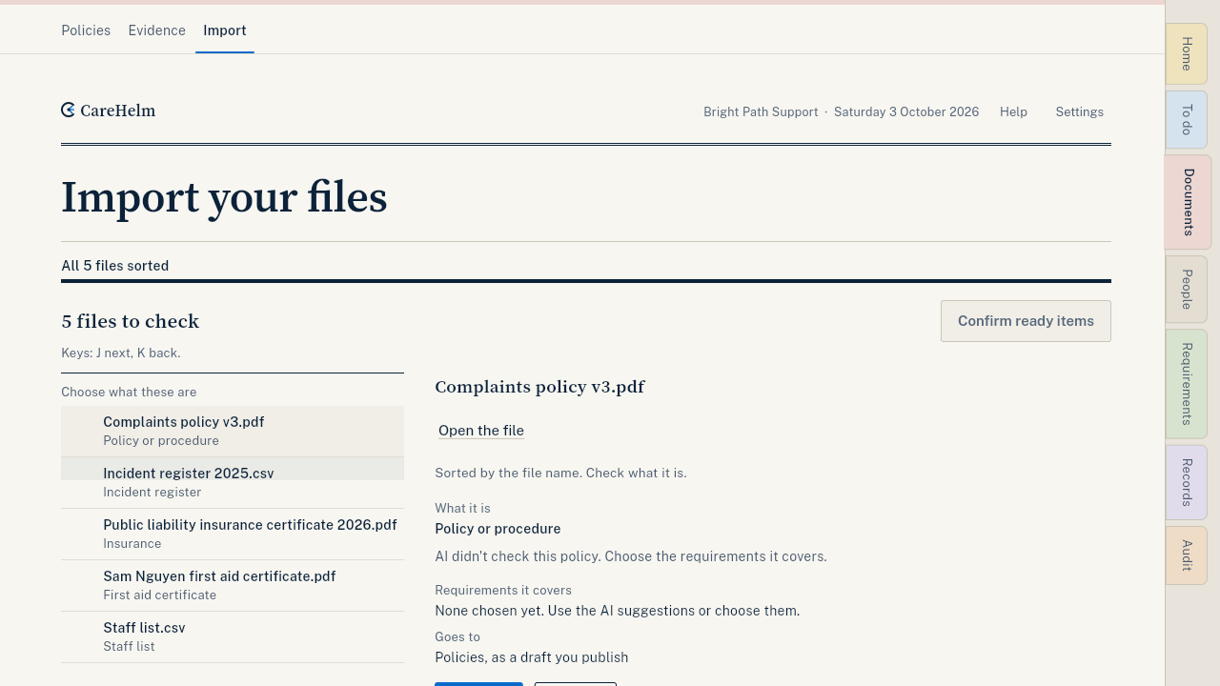Switch to the Evidence tab
The width and height of the screenshot is (1220, 686).
point(157,30)
